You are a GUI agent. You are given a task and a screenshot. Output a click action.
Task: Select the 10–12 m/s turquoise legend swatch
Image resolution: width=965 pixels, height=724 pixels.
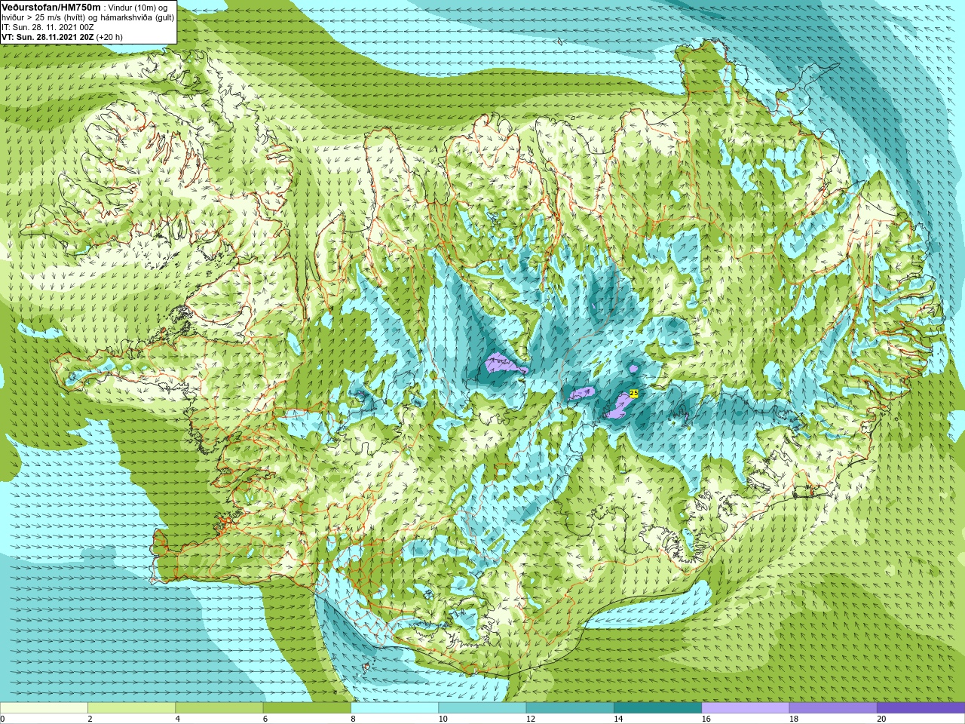482,708
